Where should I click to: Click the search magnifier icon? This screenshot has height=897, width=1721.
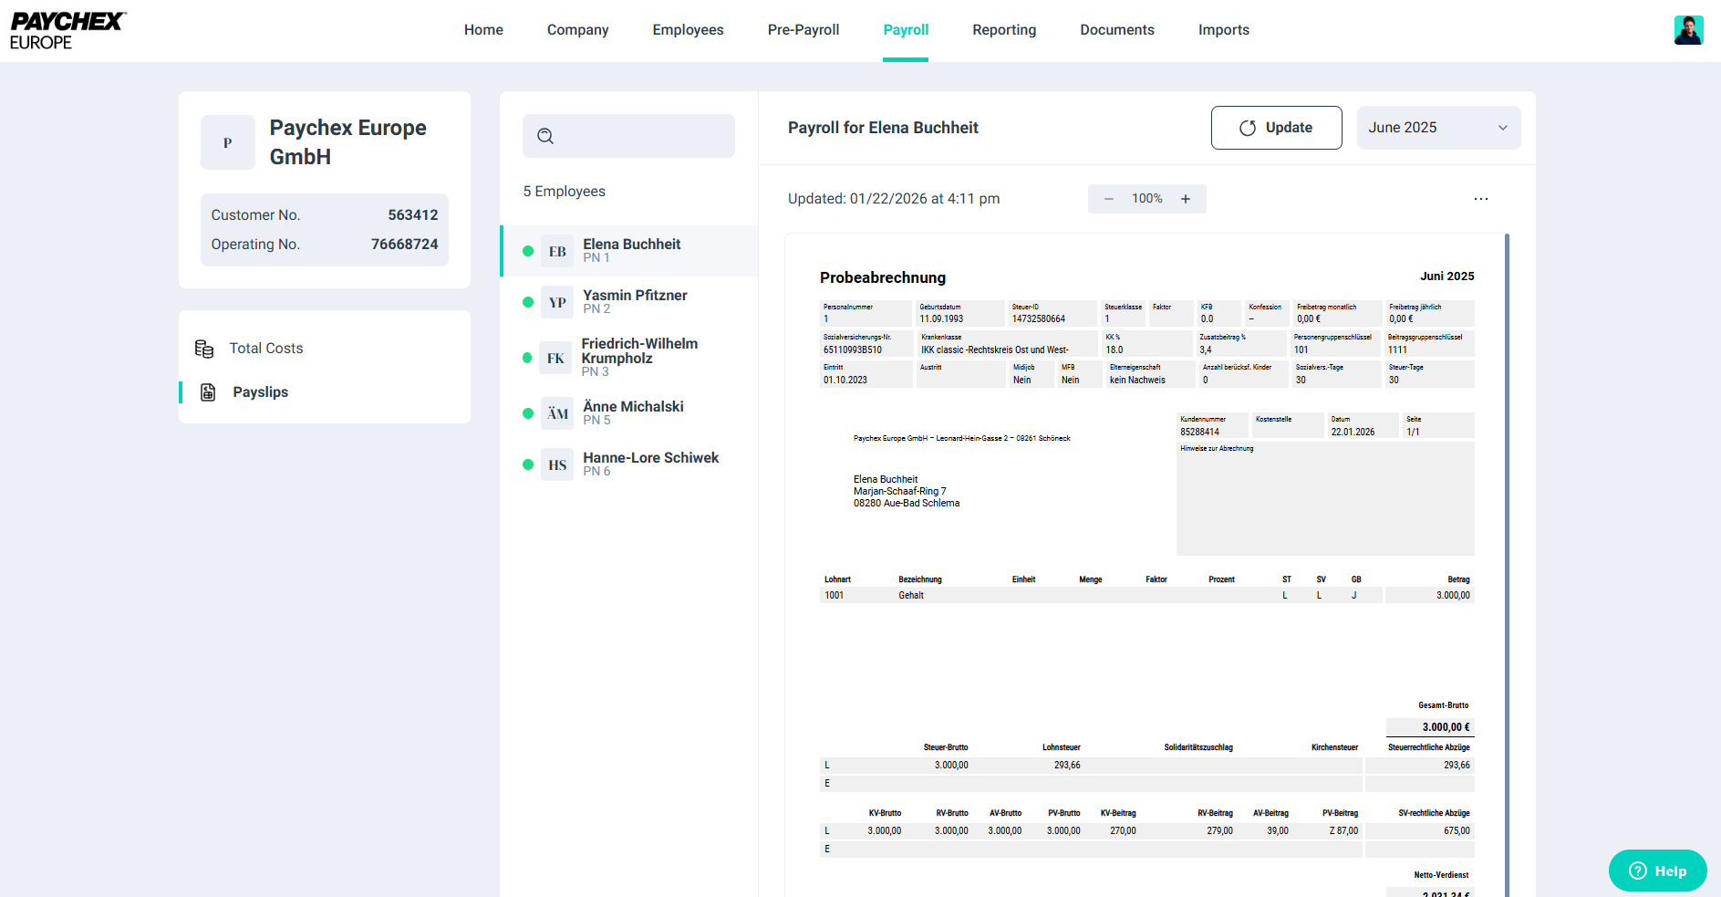click(545, 136)
